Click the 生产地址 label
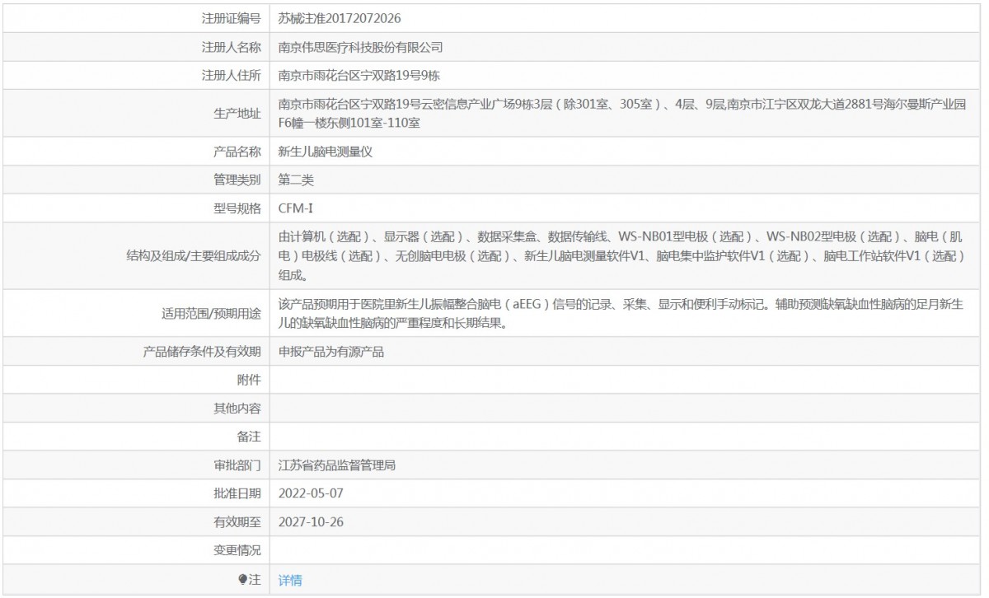989x598 pixels. point(237,114)
